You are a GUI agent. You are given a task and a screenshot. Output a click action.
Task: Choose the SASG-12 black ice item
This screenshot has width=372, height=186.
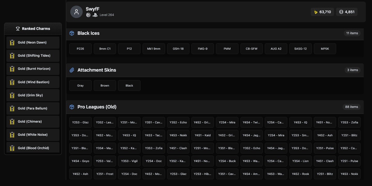point(300,49)
